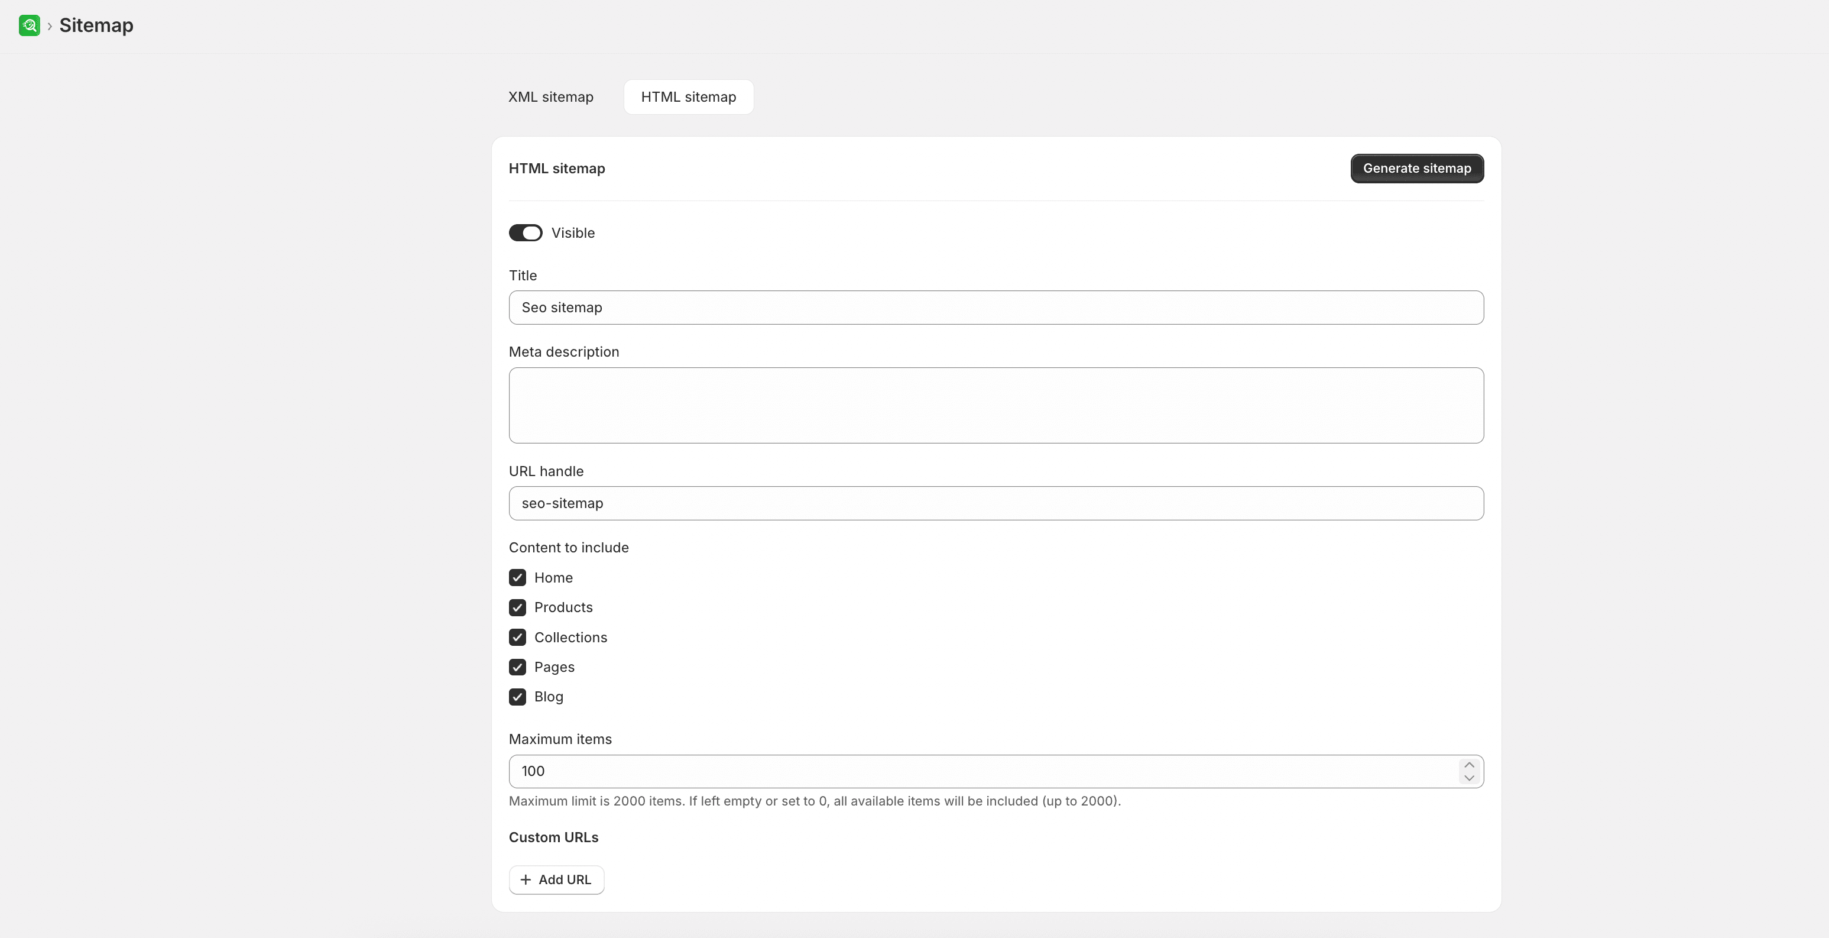Click the Meta description label
The height and width of the screenshot is (938, 1829).
click(564, 352)
